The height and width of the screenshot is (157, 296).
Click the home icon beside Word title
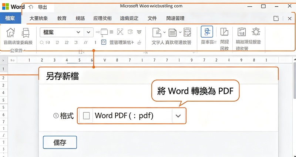(31, 7)
